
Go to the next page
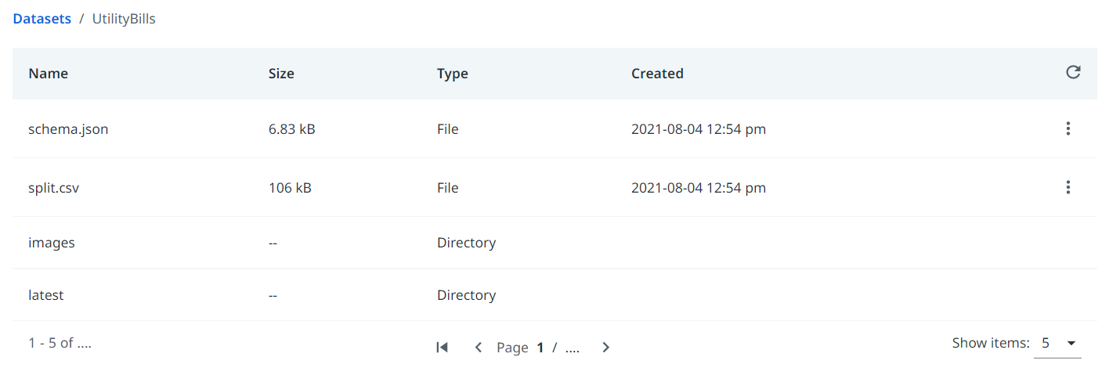(605, 347)
